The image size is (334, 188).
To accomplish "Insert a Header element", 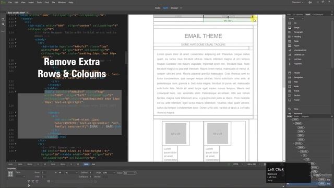I will pos(297,73).
